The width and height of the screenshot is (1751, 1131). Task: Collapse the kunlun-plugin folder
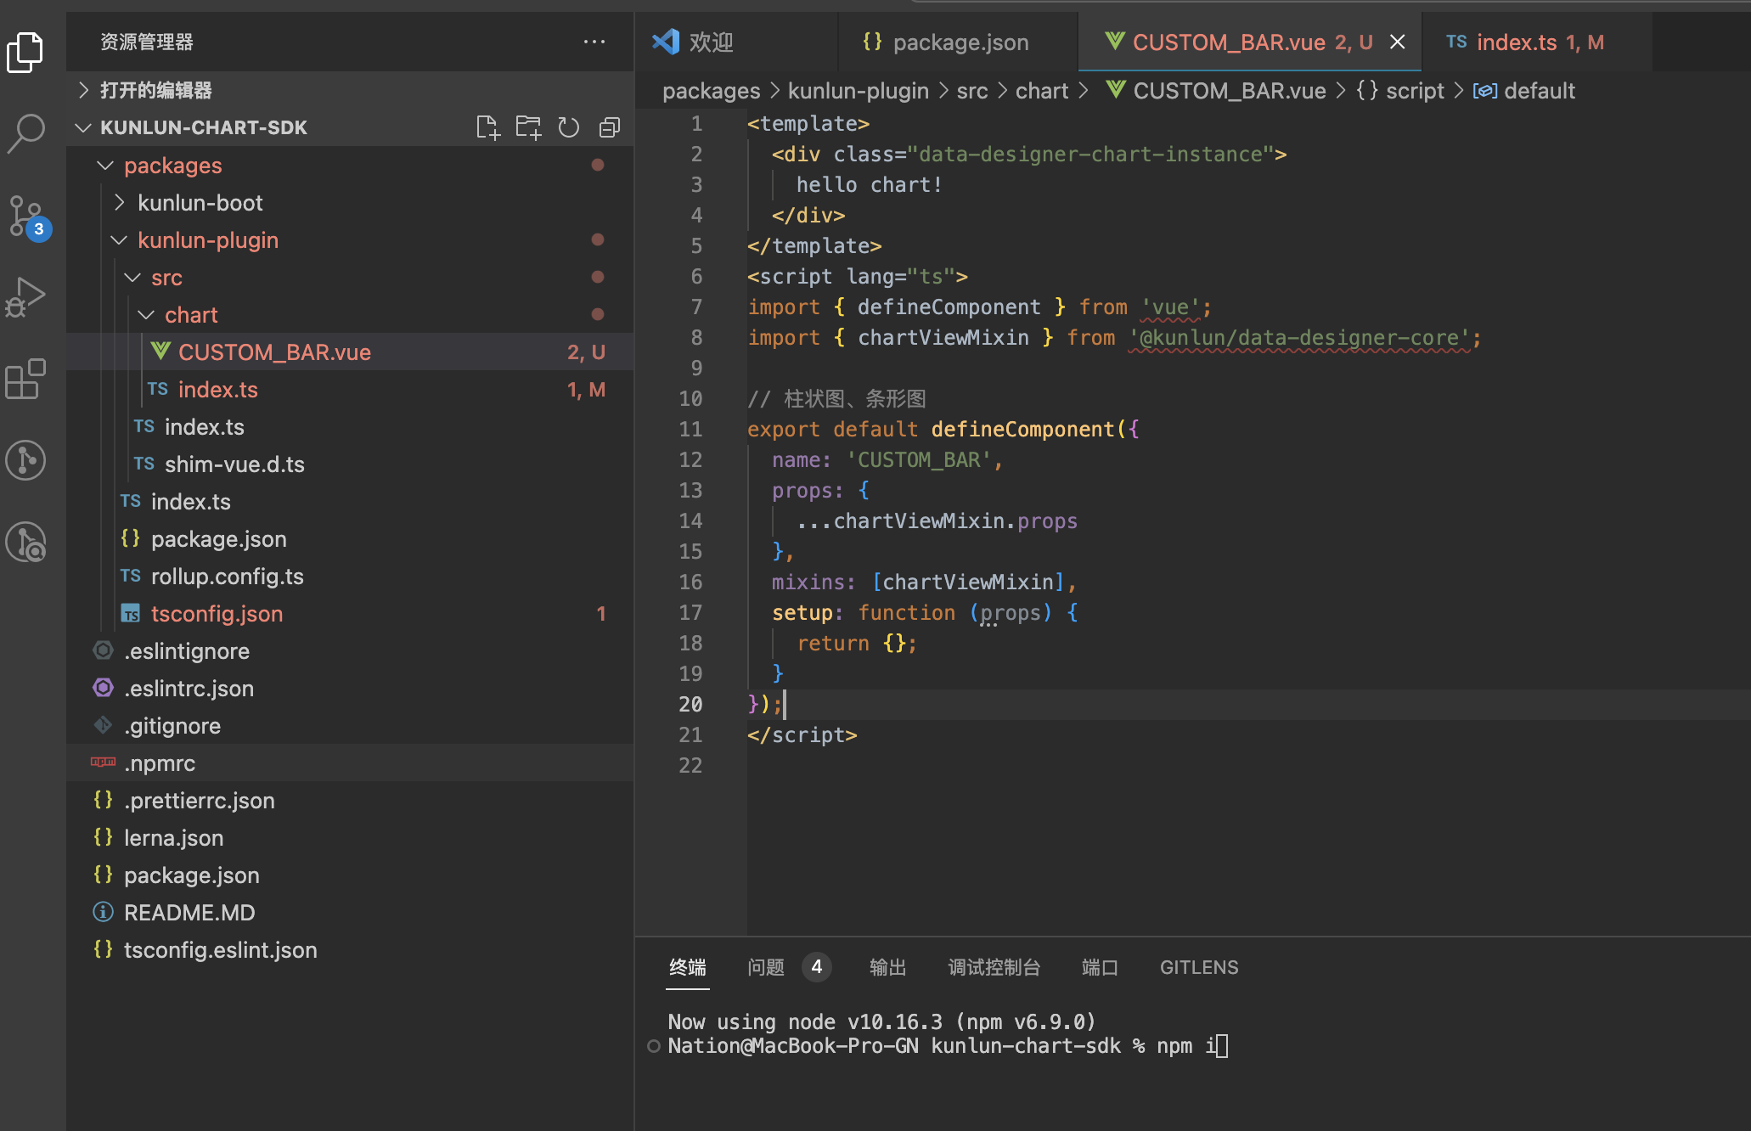(x=350, y=239)
